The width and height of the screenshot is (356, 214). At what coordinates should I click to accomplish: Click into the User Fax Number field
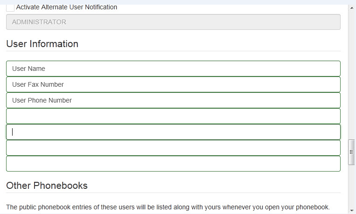coord(173,84)
